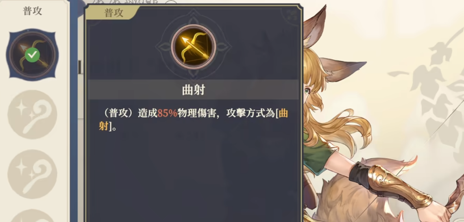
Task: Click the small dark handle beside popup edge
Action: 79,67
